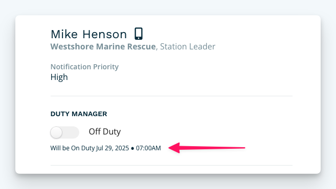Click the bullet separator between date and time
336x189 pixels.
(x=132, y=148)
